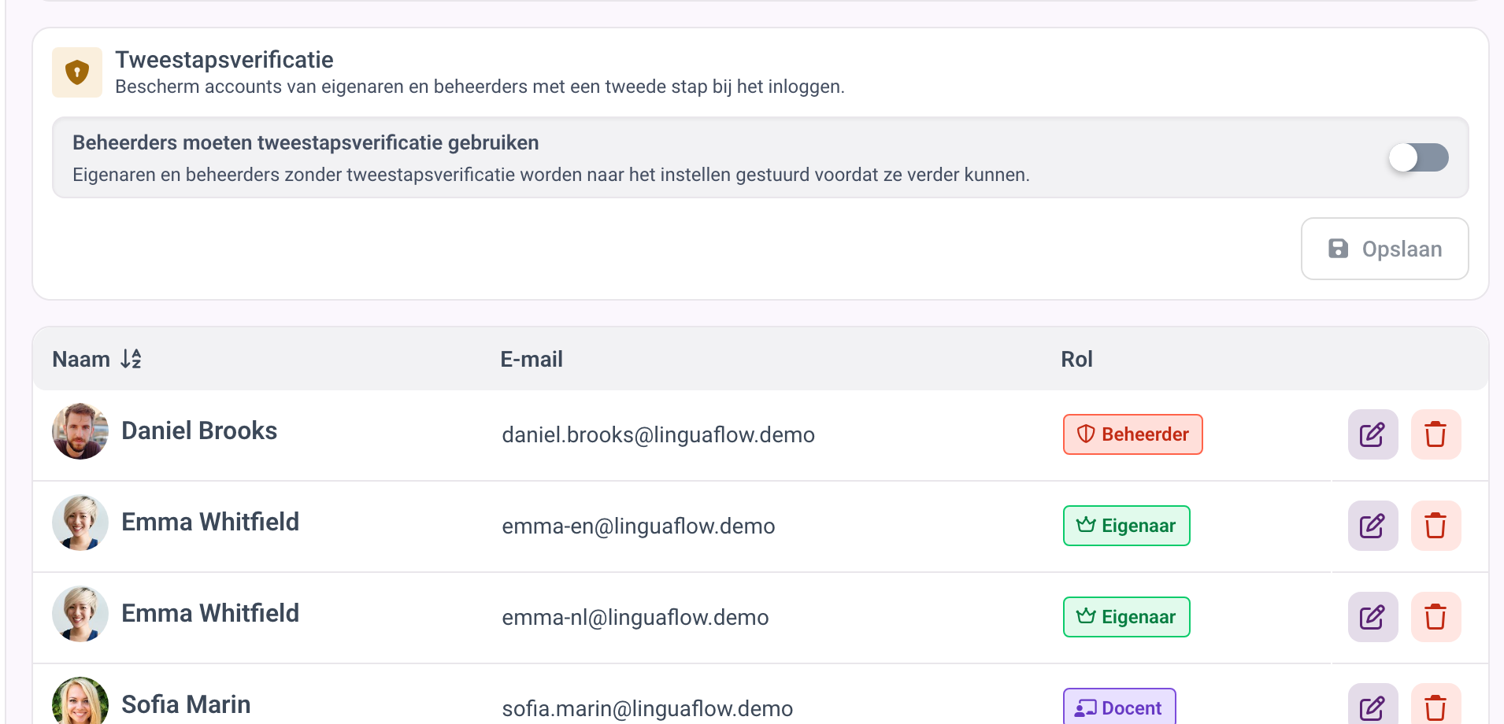Viewport: 1504px width, 724px height.
Task: Click the email sofia.marin@linguaflow.demo
Action: [x=647, y=708]
